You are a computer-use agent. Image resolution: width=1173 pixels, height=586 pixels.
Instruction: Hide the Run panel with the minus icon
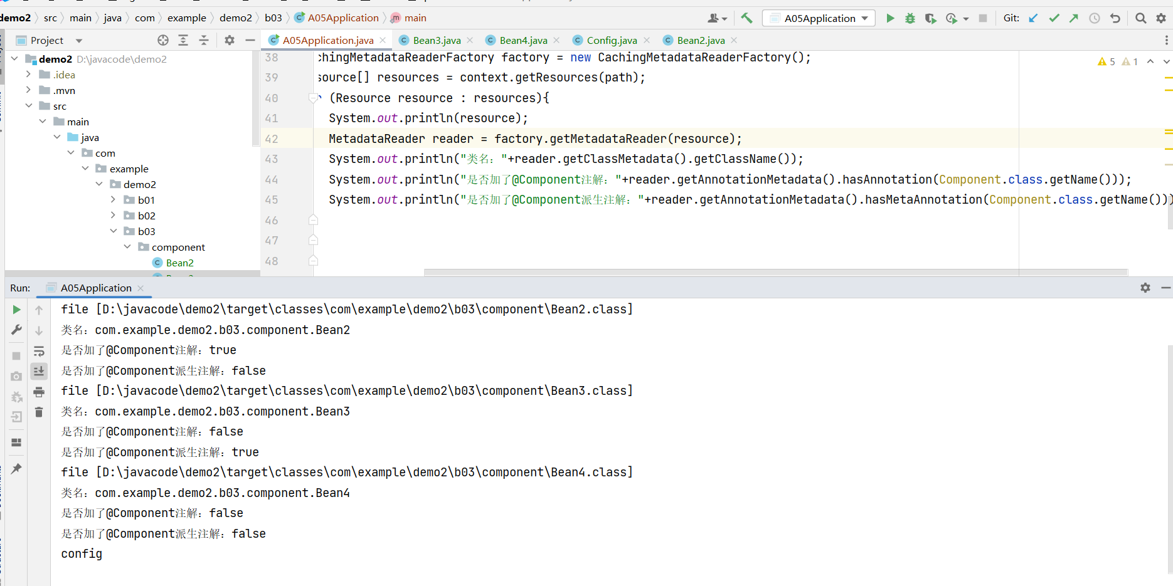pyautogui.click(x=1166, y=288)
